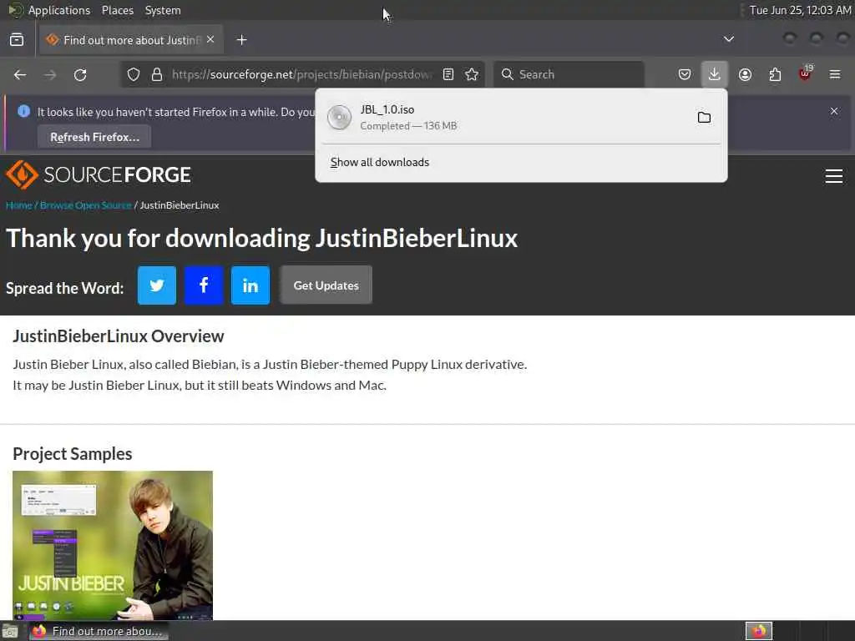
Task: Open the Pocket save icon
Action: [685, 74]
